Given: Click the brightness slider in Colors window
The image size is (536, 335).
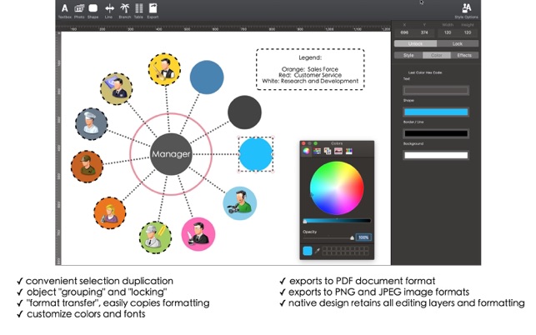Looking at the screenshot, I should tap(337, 221).
